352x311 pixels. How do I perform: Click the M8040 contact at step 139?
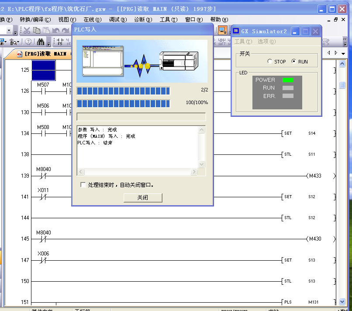43,176
